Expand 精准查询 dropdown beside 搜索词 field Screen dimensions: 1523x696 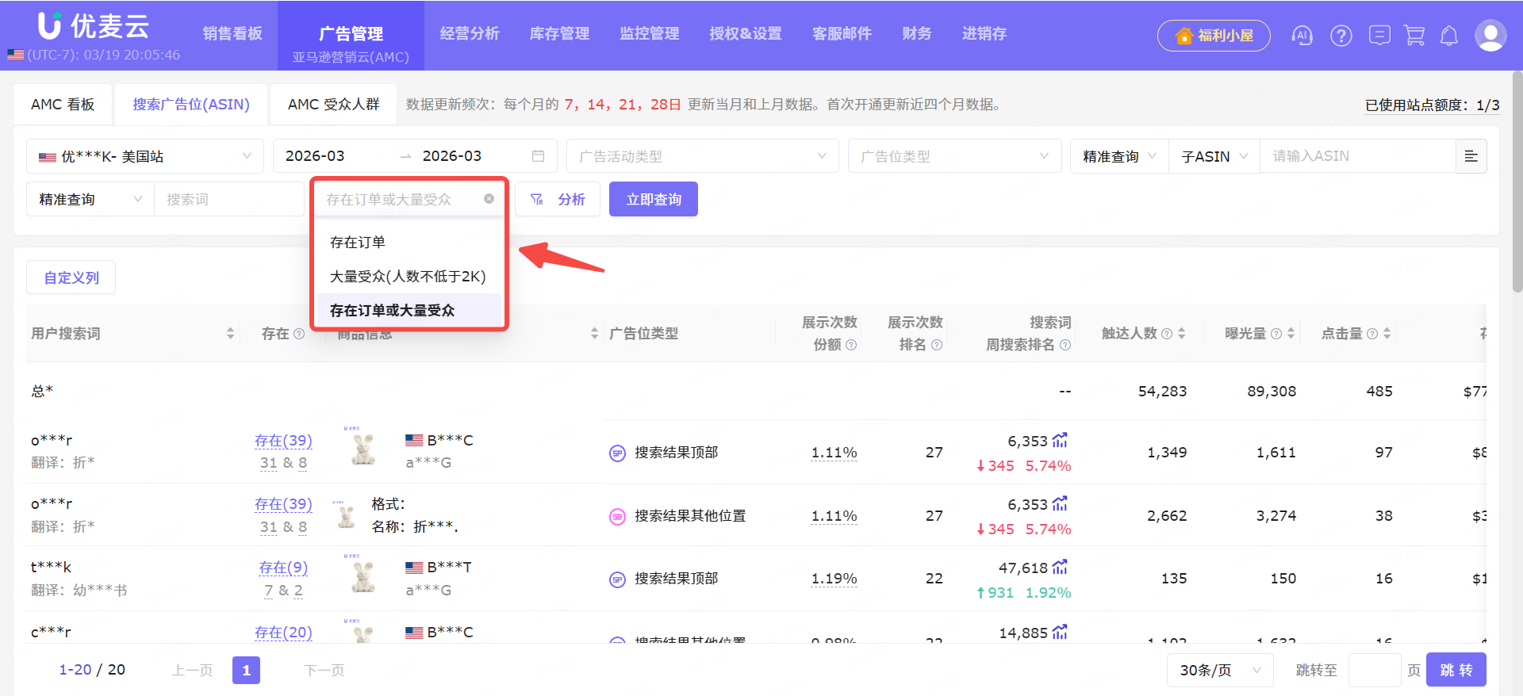pos(90,199)
